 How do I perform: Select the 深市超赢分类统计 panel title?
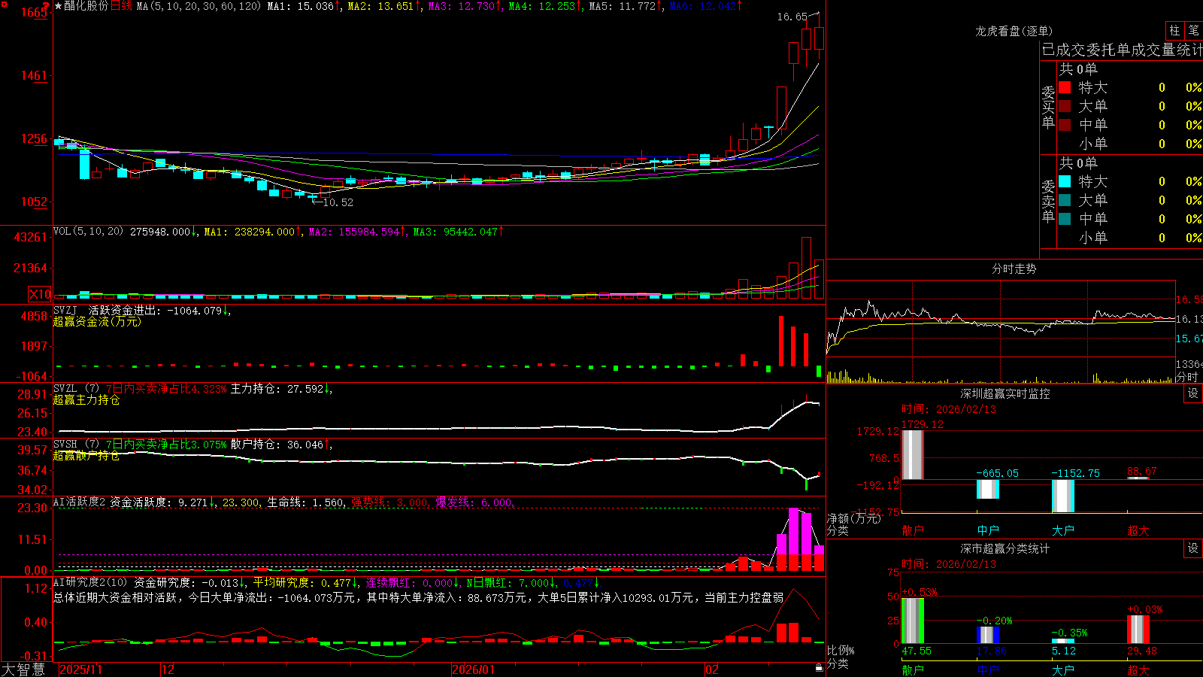(1005, 548)
